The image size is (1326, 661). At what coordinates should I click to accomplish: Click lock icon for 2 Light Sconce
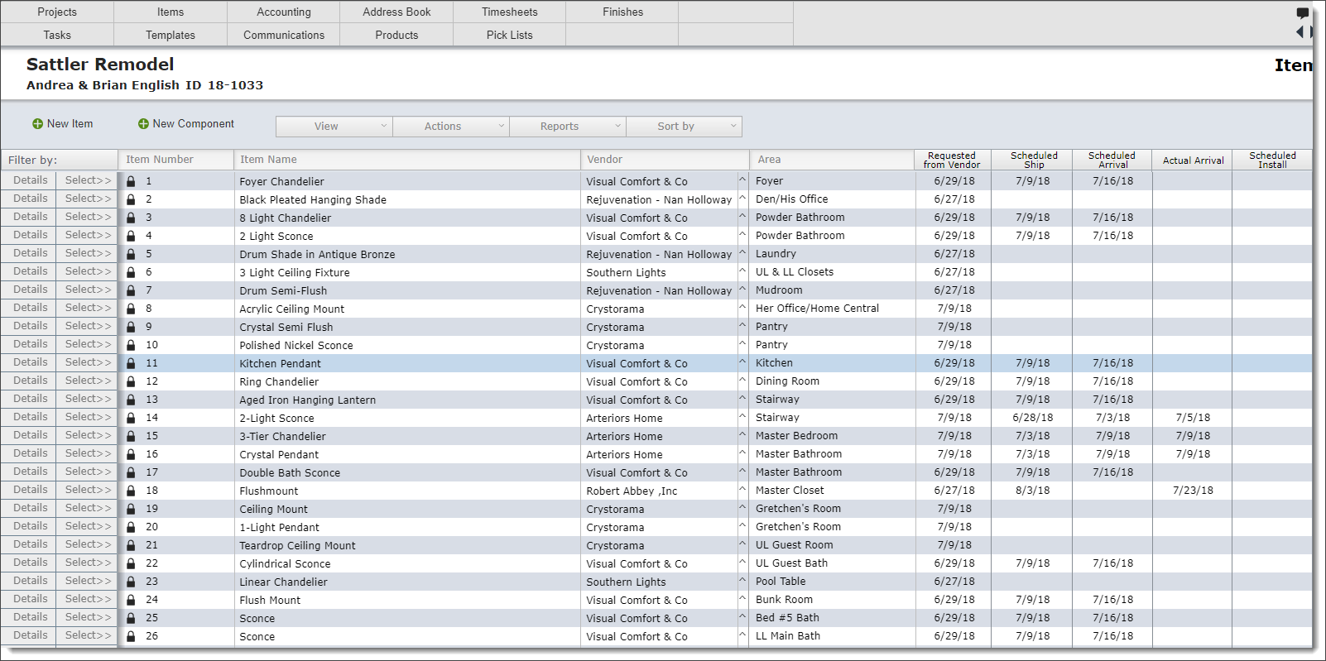pyautogui.click(x=131, y=236)
